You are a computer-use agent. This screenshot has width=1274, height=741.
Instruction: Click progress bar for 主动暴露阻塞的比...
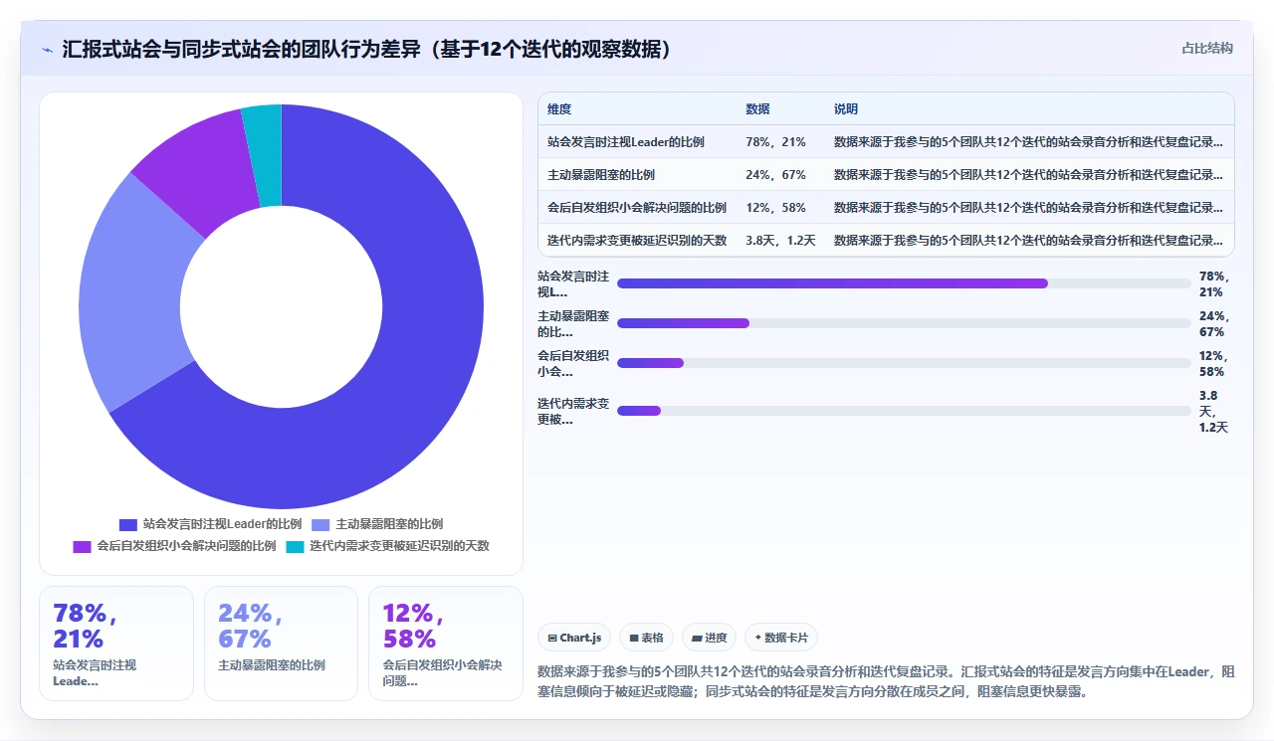pyautogui.click(x=904, y=323)
